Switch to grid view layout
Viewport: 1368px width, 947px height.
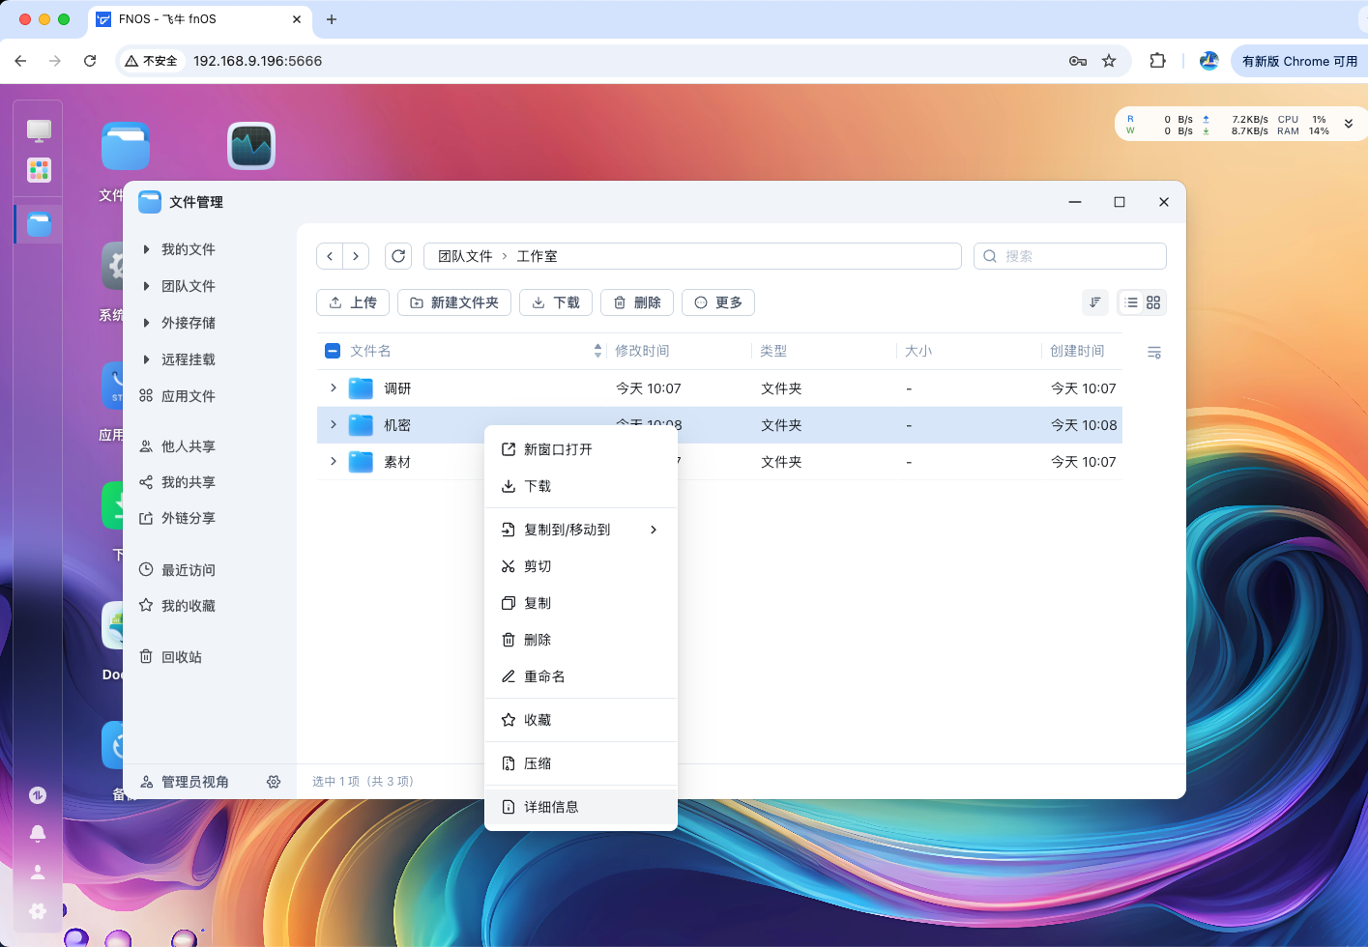click(1153, 302)
